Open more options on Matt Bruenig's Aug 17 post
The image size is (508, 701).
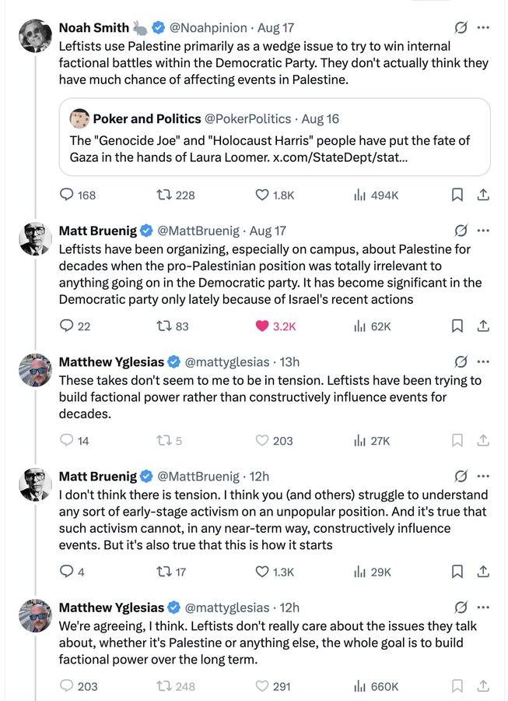483,231
